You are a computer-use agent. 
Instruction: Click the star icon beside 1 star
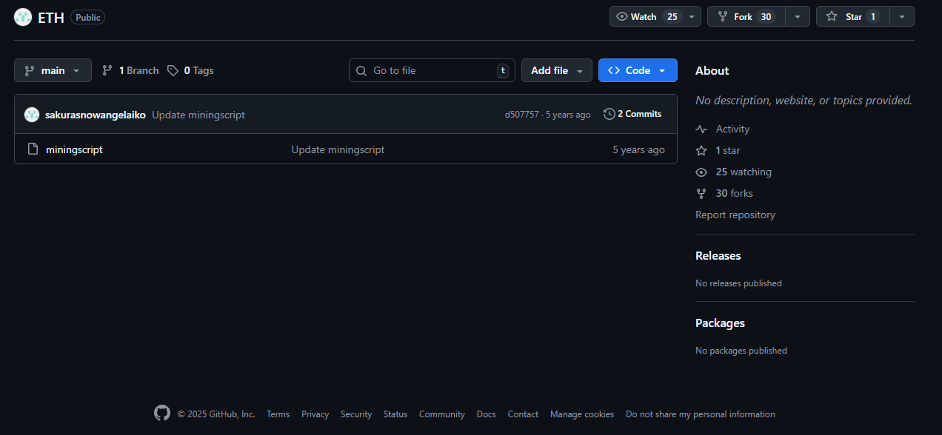pos(701,151)
